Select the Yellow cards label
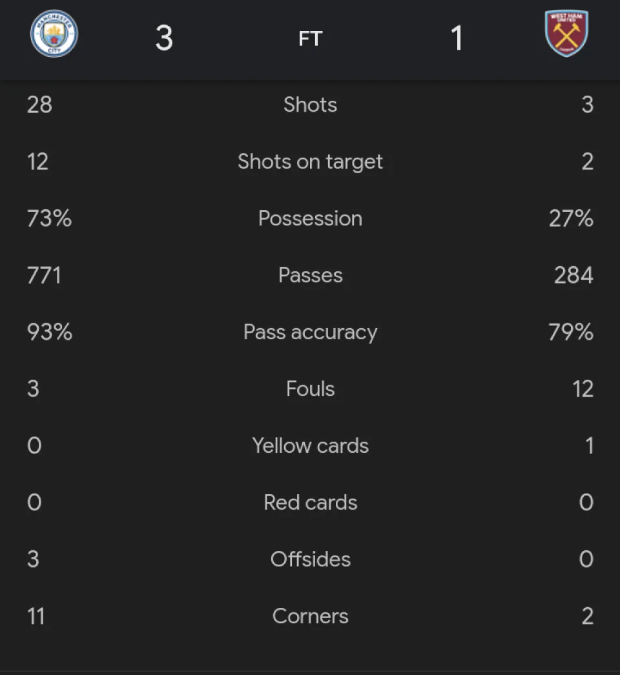The height and width of the screenshot is (675, 620). [310, 446]
